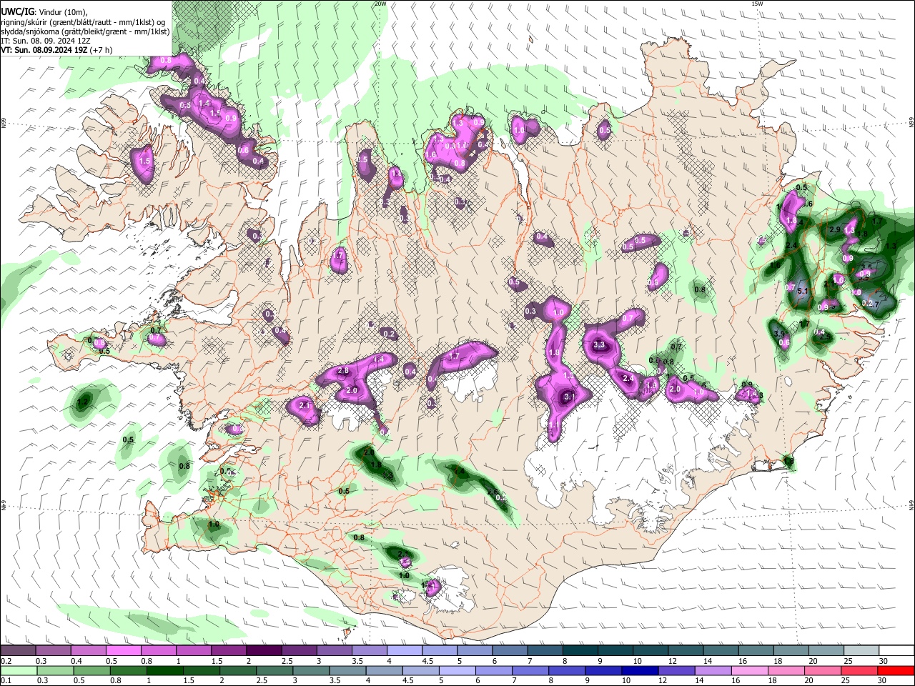The height and width of the screenshot is (686, 915).
Task: Click the bright red swatch ending the lower legend row
Action: coord(896,670)
